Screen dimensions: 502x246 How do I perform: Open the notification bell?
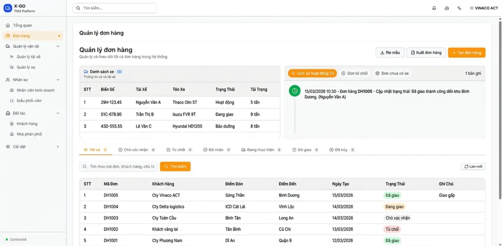pos(434,8)
